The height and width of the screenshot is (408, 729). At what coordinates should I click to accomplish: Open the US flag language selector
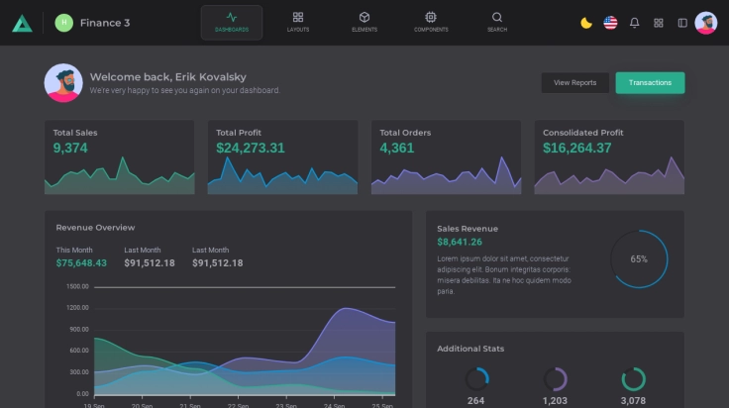click(610, 23)
